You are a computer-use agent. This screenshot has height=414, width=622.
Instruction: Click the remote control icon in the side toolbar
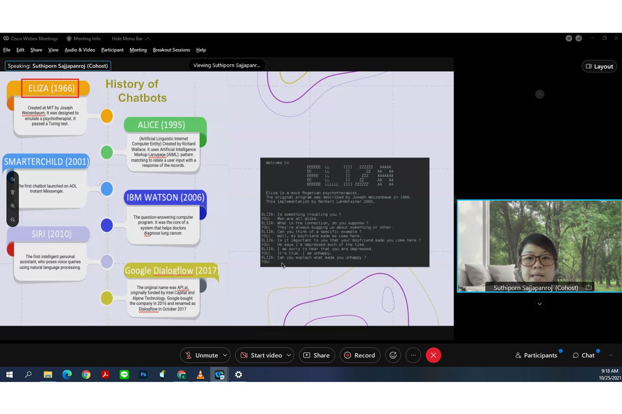13,193
